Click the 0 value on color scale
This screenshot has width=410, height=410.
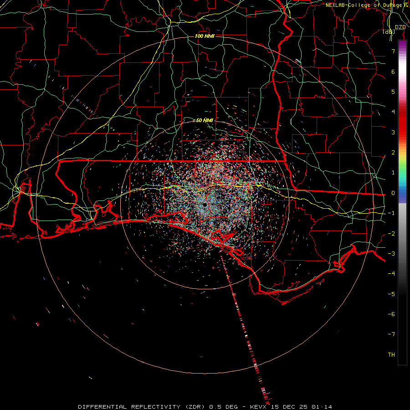(x=393, y=193)
